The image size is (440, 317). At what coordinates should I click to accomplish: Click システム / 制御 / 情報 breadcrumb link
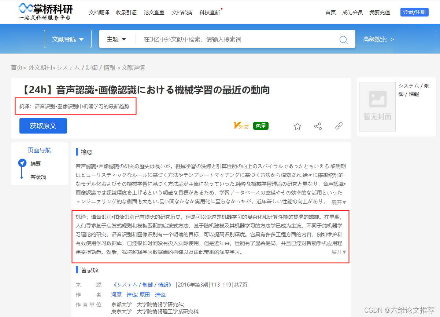86,68
